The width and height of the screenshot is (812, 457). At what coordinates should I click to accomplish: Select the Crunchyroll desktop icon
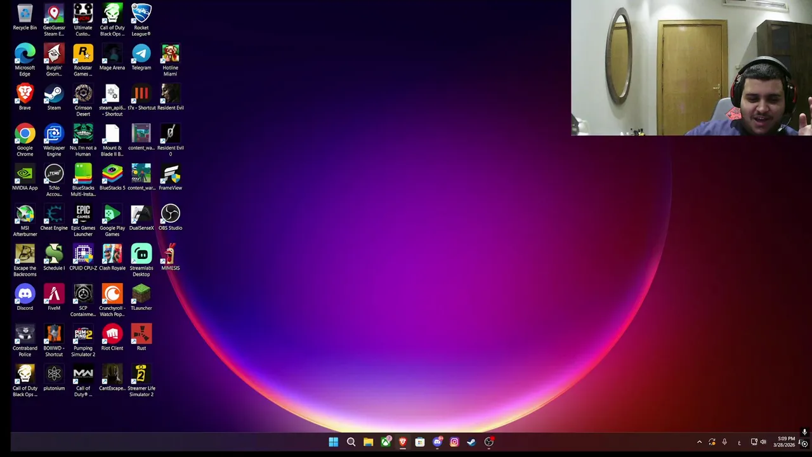(112, 300)
